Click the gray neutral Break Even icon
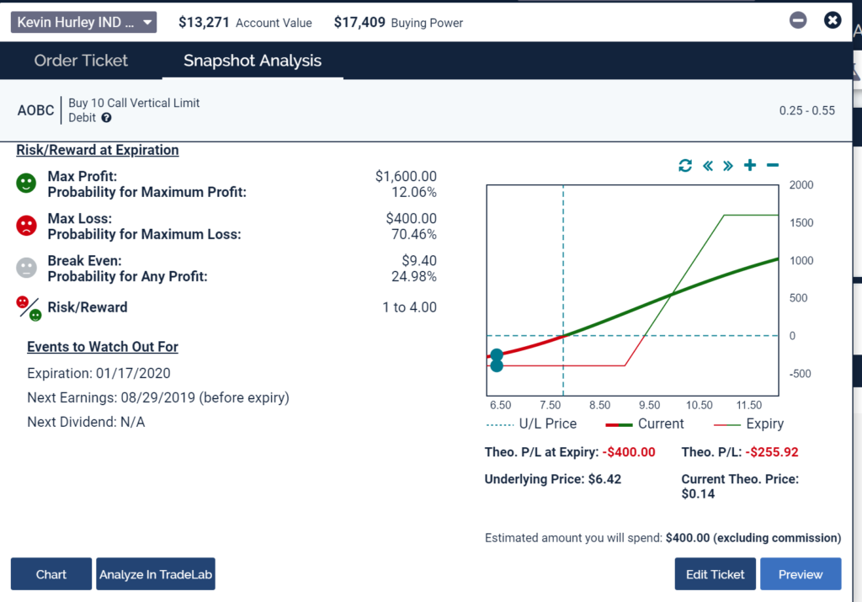Image resolution: width=862 pixels, height=602 pixels. click(27, 268)
